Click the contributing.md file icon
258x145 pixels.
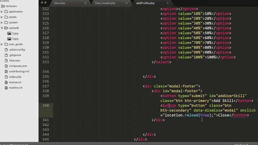6,71
